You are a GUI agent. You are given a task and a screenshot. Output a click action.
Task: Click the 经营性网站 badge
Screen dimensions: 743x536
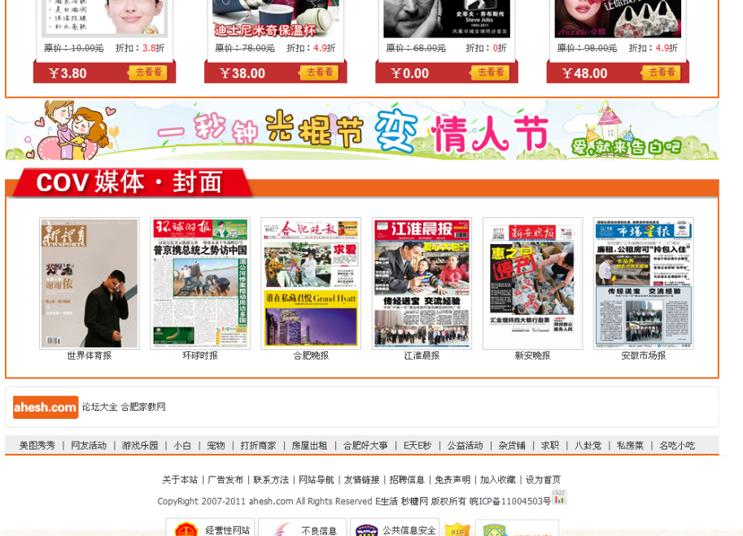(x=211, y=528)
